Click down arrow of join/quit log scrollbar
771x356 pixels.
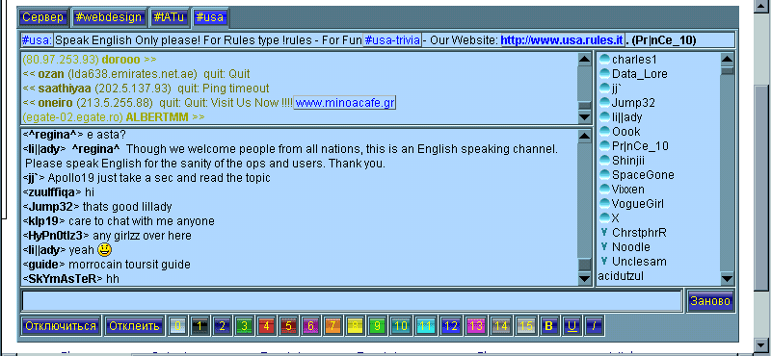584,116
